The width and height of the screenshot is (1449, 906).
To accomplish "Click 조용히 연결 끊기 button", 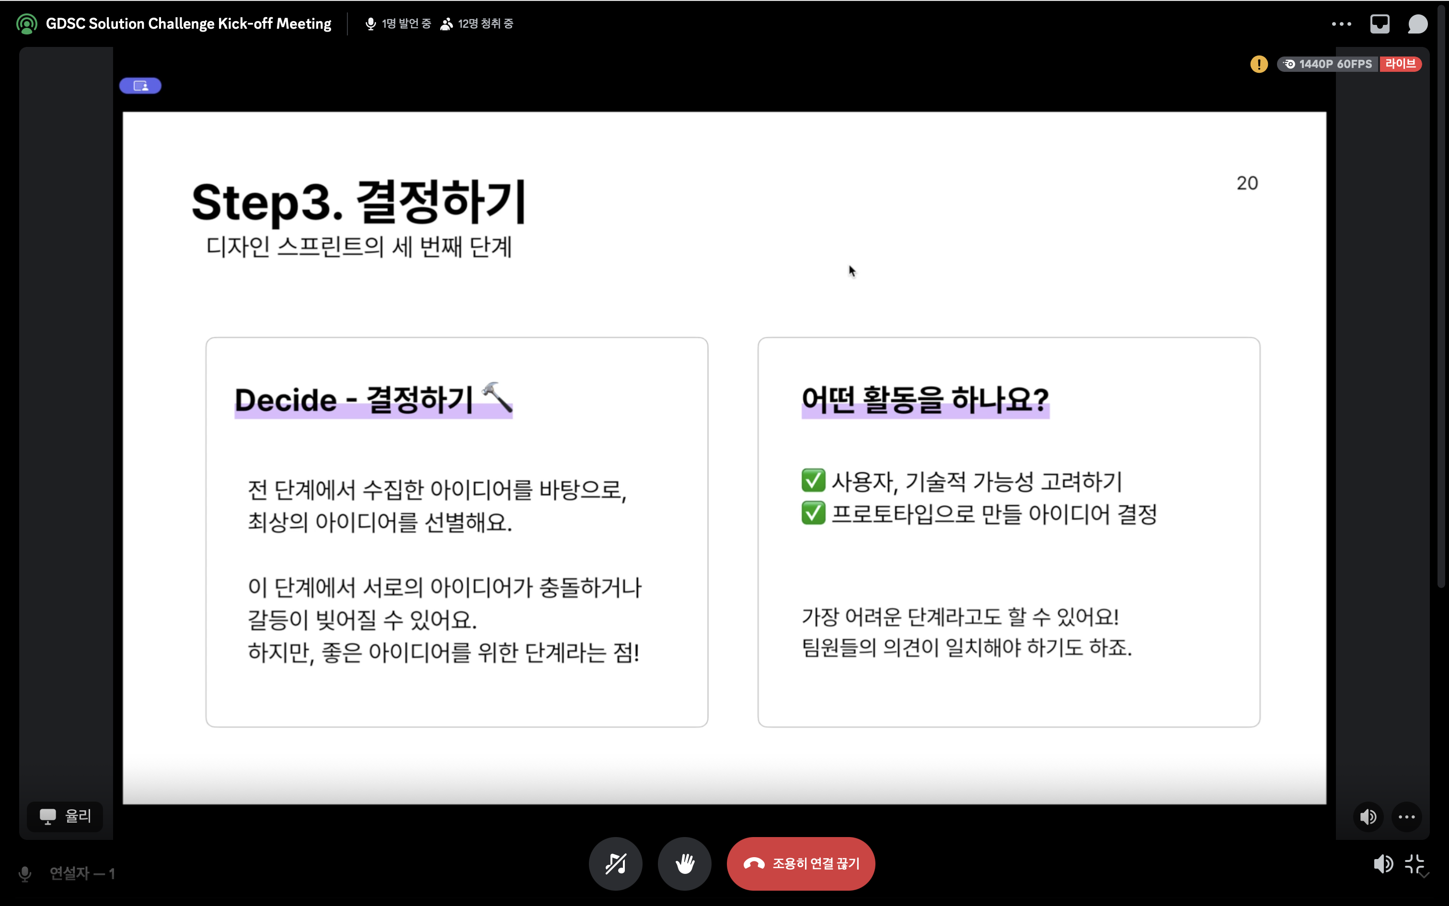I will [801, 863].
